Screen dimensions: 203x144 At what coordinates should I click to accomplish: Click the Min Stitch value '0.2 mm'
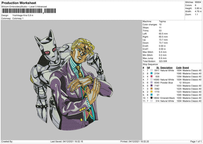click(x=163, y=55)
